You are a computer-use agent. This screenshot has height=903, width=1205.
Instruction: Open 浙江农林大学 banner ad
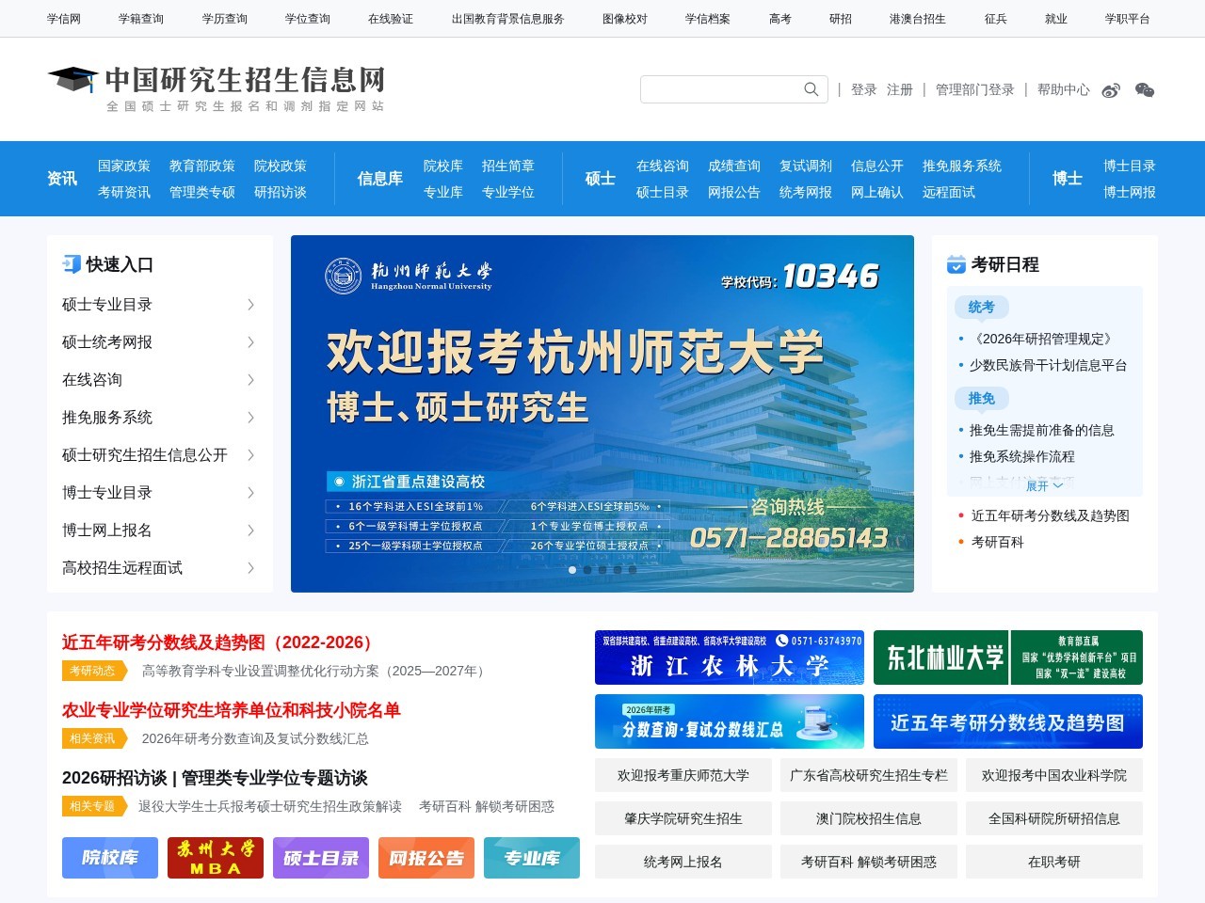tap(730, 657)
